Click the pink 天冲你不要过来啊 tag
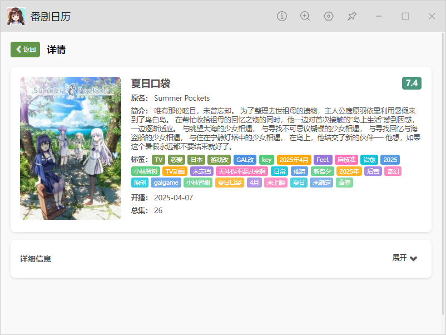Screen dimensions: 446x335 (x=242, y=171)
